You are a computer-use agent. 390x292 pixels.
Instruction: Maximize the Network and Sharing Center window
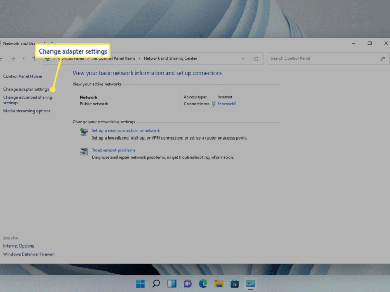click(x=369, y=43)
